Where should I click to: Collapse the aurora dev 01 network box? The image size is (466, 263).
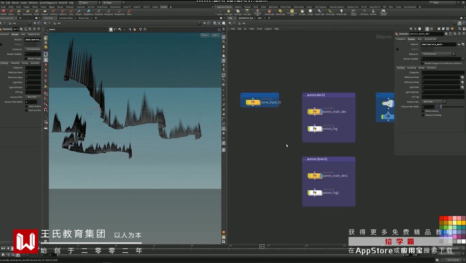[305, 95]
